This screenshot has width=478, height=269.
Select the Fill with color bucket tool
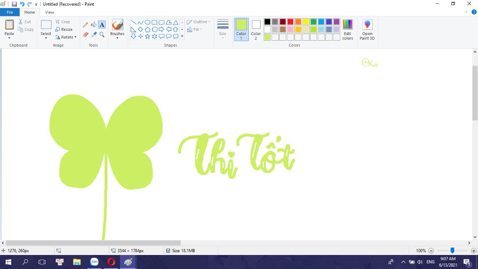tap(93, 24)
